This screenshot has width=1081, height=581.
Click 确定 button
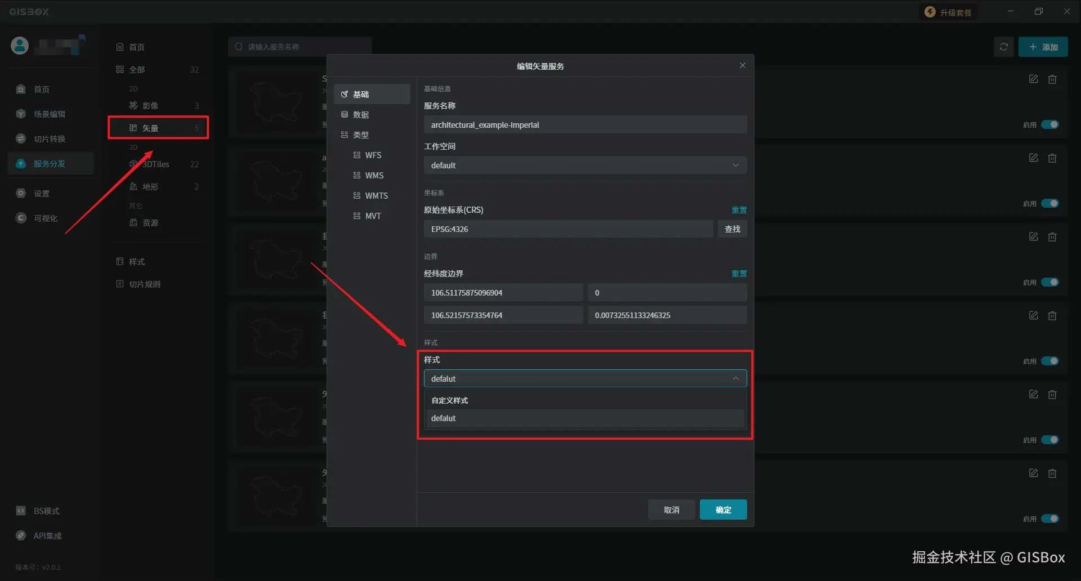click(x=723, y=510)
